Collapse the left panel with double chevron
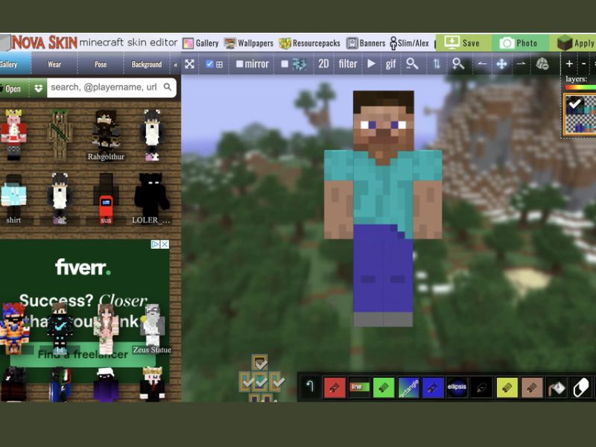The width and height of the screenshot is (596, 447). point(175,65)
